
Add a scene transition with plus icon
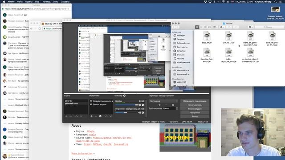click(159, 105)
